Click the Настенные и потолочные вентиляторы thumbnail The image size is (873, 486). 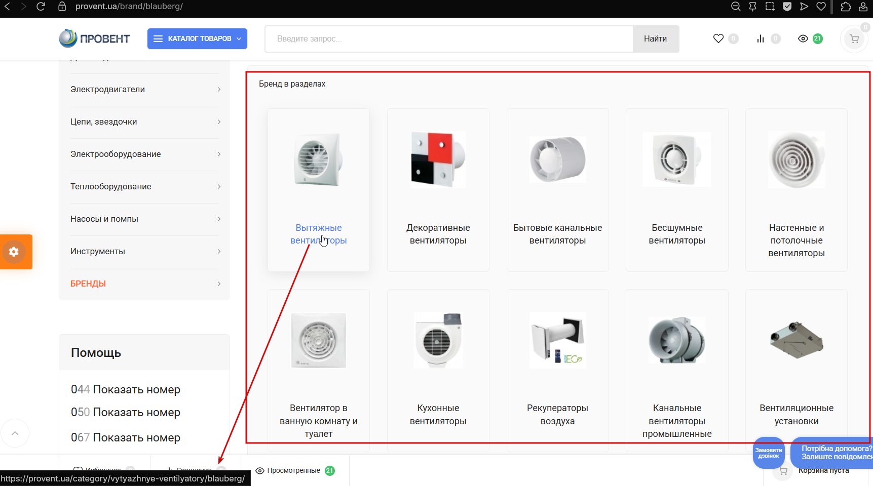pyautogui.click(x=796, y=159)
